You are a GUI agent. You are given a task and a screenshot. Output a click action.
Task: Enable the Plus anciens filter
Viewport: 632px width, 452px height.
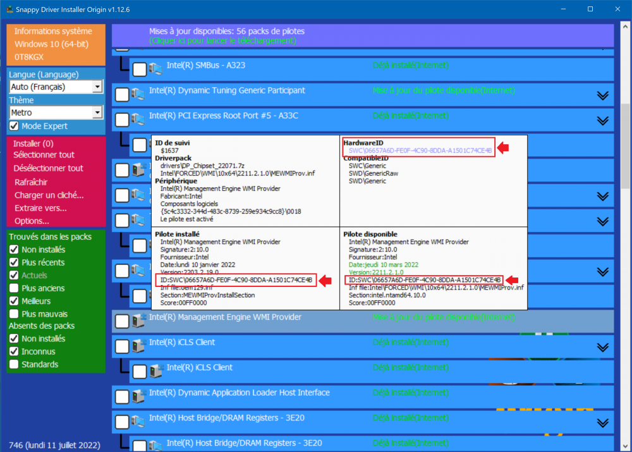pos(14,288)
